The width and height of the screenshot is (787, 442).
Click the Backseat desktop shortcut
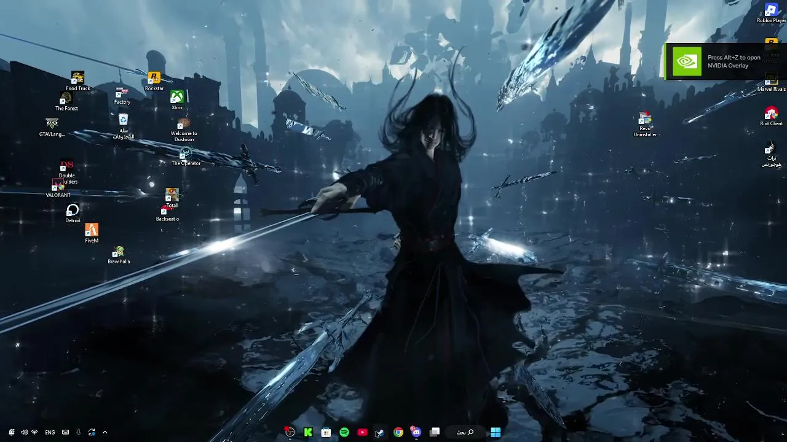pyautogui.click(x=167, y=213)
